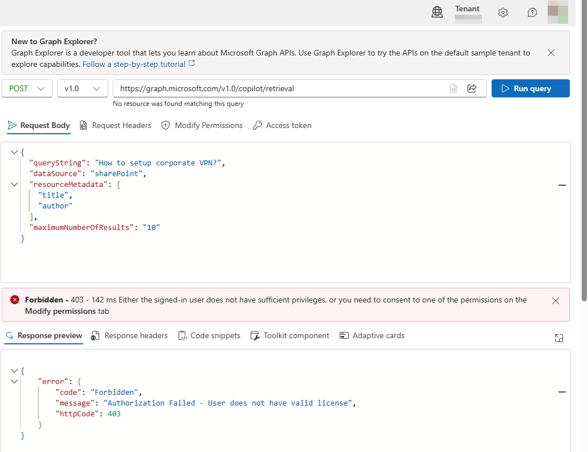
Task: Select the Tenant label in header
Action: 467,8
